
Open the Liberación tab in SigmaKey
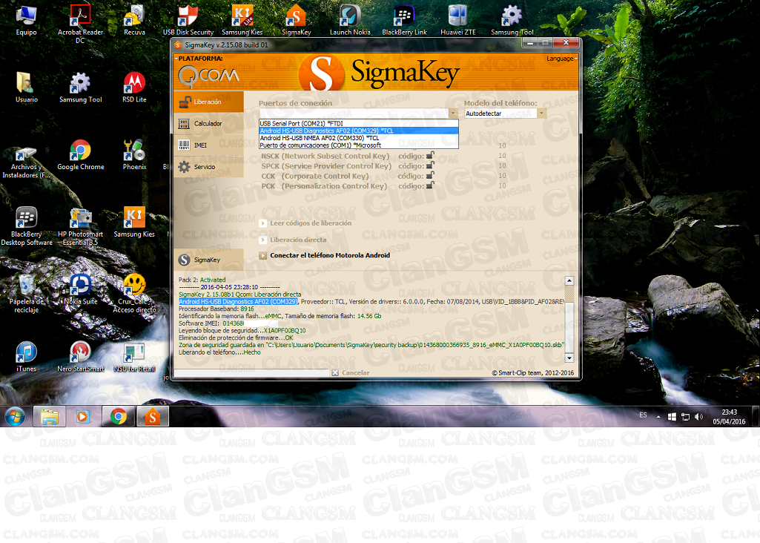tap(208, 102)
